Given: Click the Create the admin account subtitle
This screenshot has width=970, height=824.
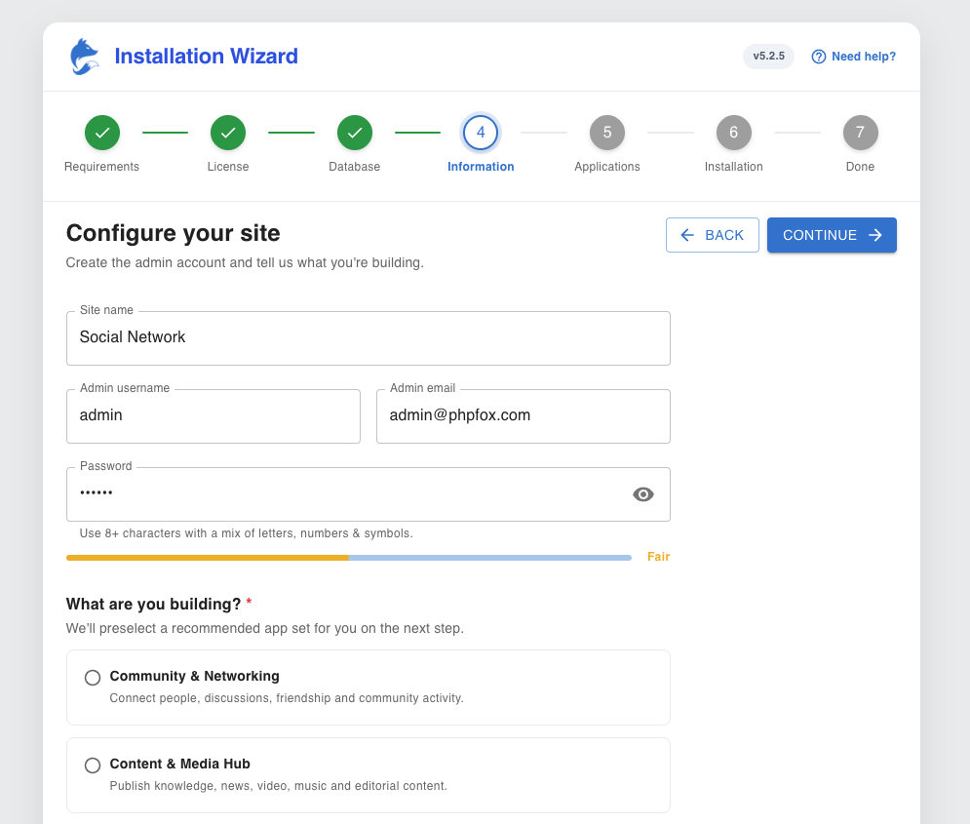Looking at the screenshot, I should coord(245,263).
